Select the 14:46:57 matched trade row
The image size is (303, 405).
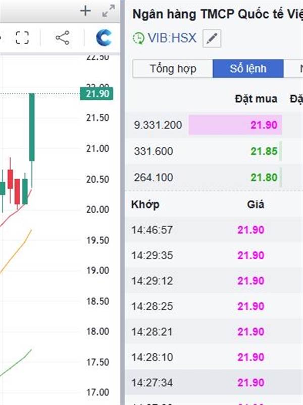pos(214,230)
